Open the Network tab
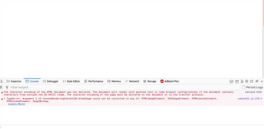The image size is (264, 129). coord(132,81)
